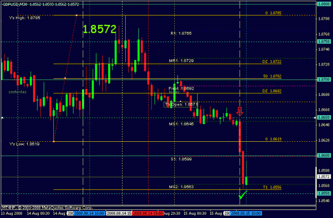Click the blue 2008.08.15 10:00 time marker

pos(246,213)
